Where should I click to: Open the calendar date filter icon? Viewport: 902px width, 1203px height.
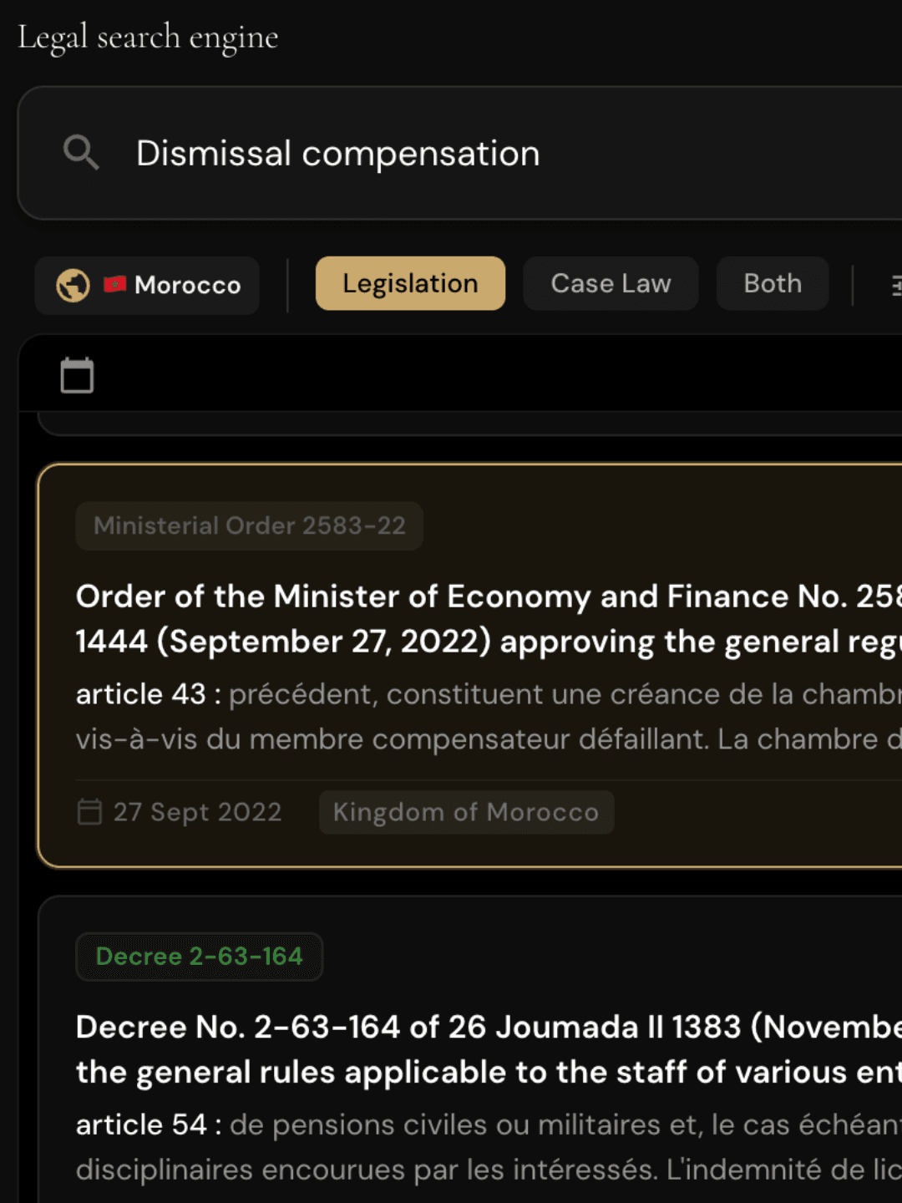tap(77, 375)
